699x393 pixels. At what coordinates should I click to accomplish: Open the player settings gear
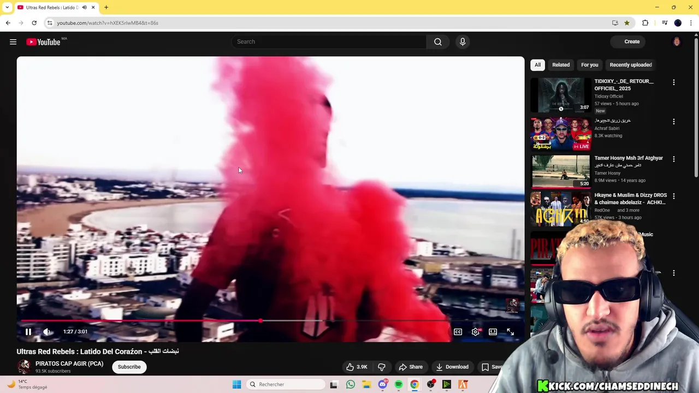[x=476, y=332]
